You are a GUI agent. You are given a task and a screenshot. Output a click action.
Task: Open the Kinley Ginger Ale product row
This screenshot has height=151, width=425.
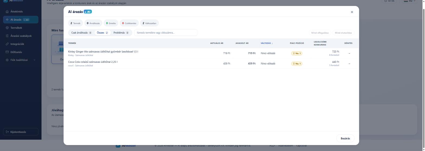coord(211,53)
